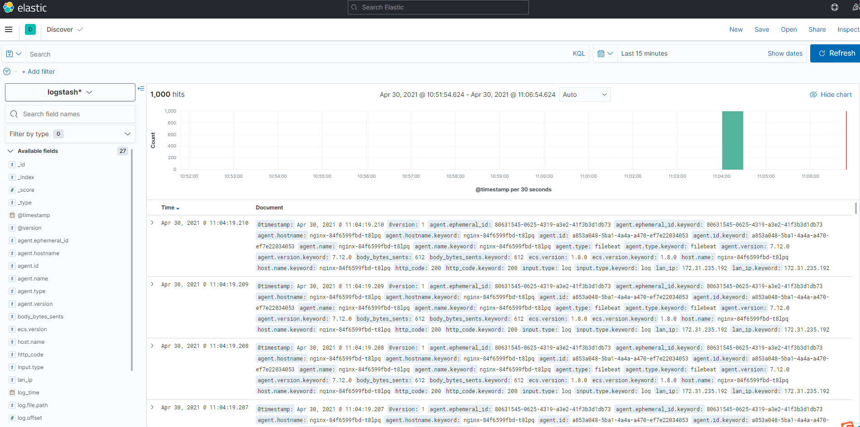This screenshot has height=427, width=860.
Task: Open the main navigation hamburger menu
Action: click(9, 29)
